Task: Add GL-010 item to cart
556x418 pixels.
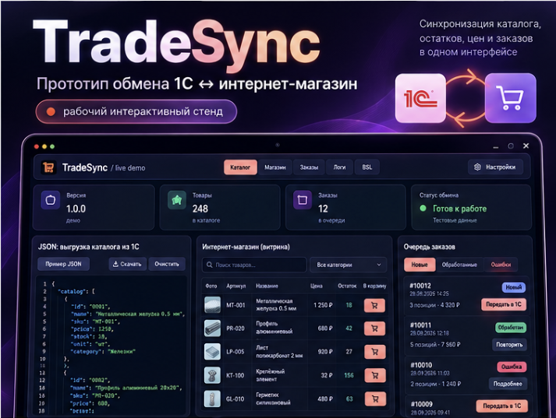Action: [374, 399]
